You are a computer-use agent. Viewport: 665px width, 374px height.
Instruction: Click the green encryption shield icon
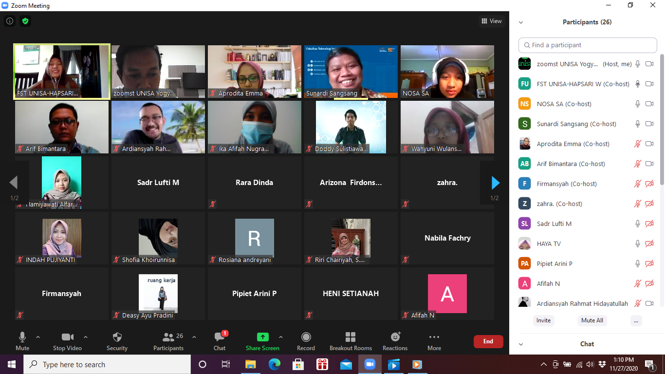click(25, 21)
